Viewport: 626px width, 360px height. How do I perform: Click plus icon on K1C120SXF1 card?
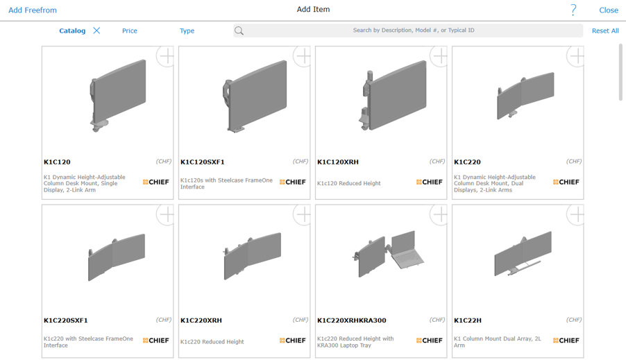tap(302, 56)
